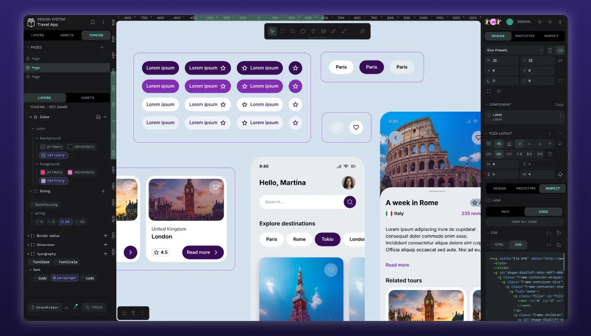Image resolution: width=591 pixels, height=336 pixels.
Task: Toggle the background tertiary color token
Action: 53,155
